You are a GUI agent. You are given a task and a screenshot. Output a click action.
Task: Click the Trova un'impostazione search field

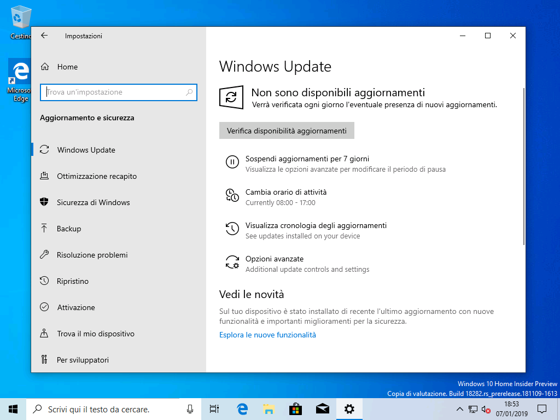click(119, 92)
